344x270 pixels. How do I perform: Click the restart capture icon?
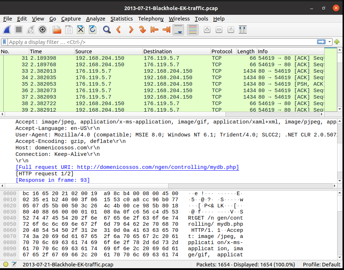(31, 30)
